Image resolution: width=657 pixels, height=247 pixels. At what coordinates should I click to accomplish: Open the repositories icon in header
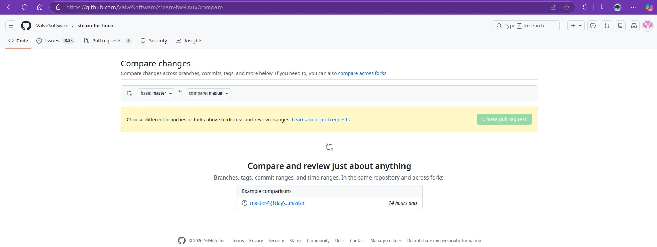[x=620, y=26]
